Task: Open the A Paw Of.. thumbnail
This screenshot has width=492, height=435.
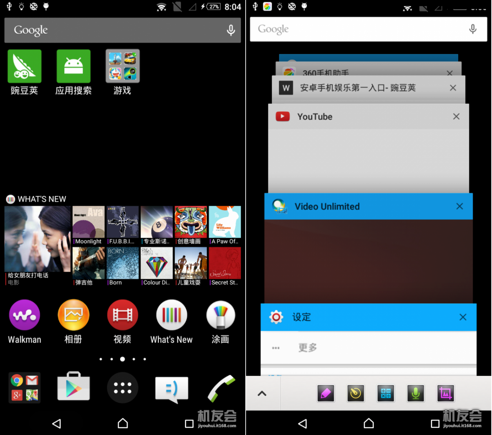Action: (x=225, y=222)
